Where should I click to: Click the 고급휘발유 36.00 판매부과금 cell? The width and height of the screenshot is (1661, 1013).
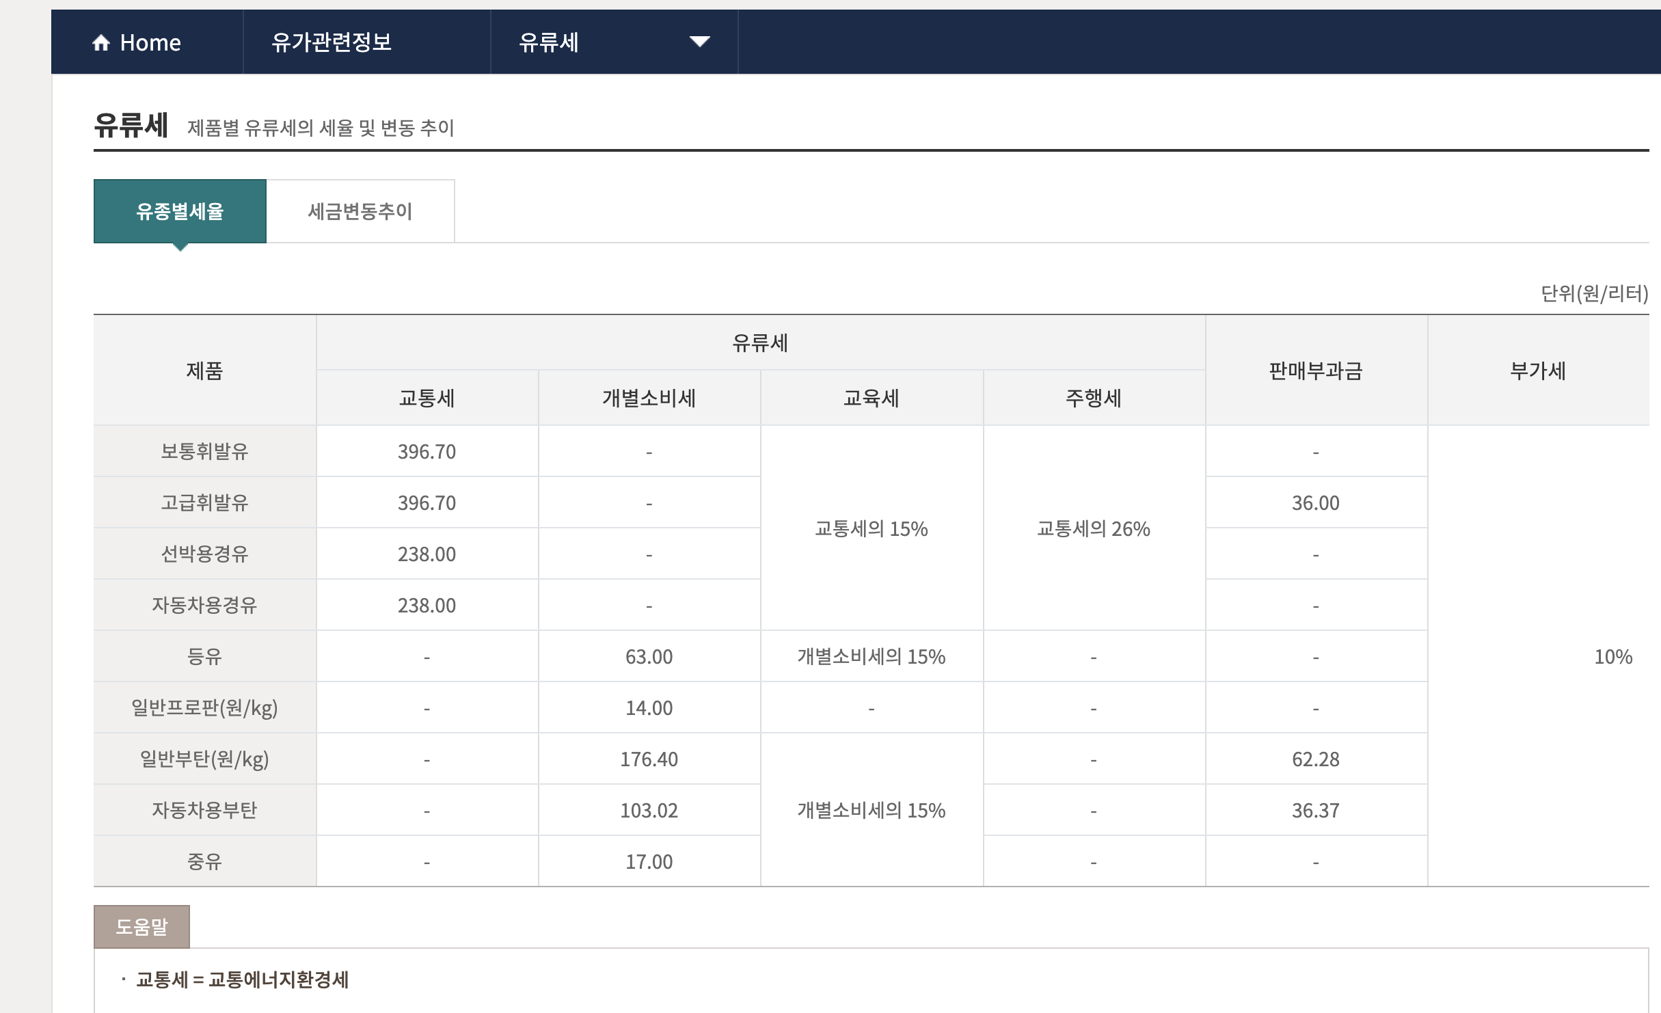click(x=1315, y=503)
